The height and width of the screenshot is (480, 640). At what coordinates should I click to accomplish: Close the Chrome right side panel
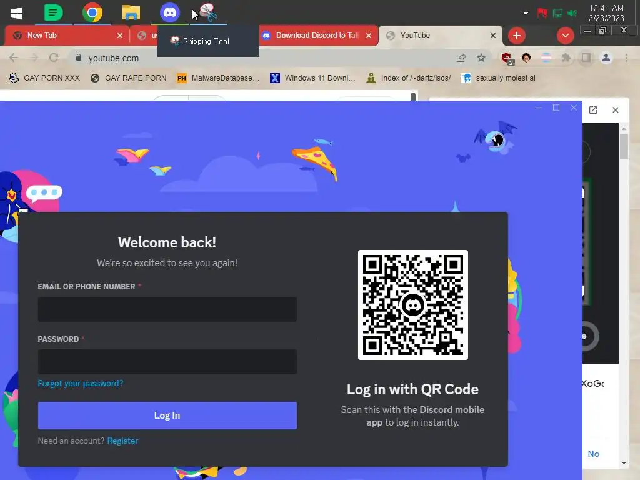[x=616, y=110]
